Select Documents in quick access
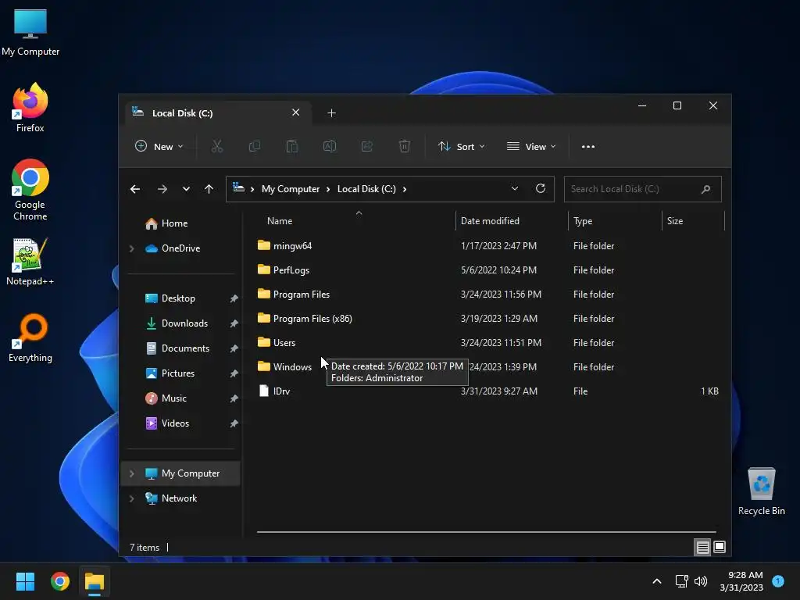The width and height of the screenshot is (800, 600). tap(185, 348)
